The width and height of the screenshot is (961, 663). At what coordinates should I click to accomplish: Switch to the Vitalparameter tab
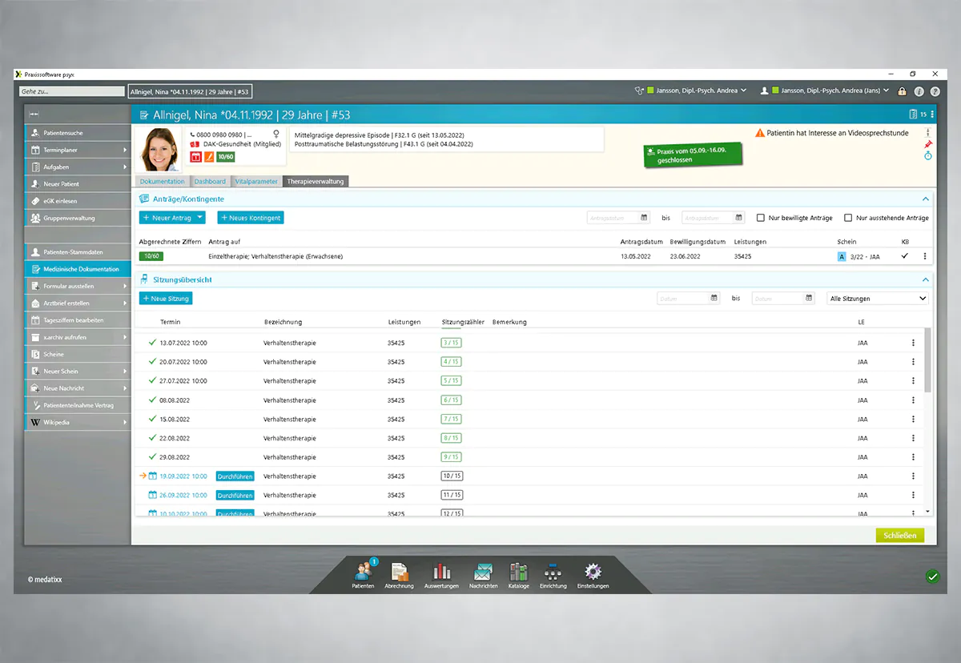[256, 182]
